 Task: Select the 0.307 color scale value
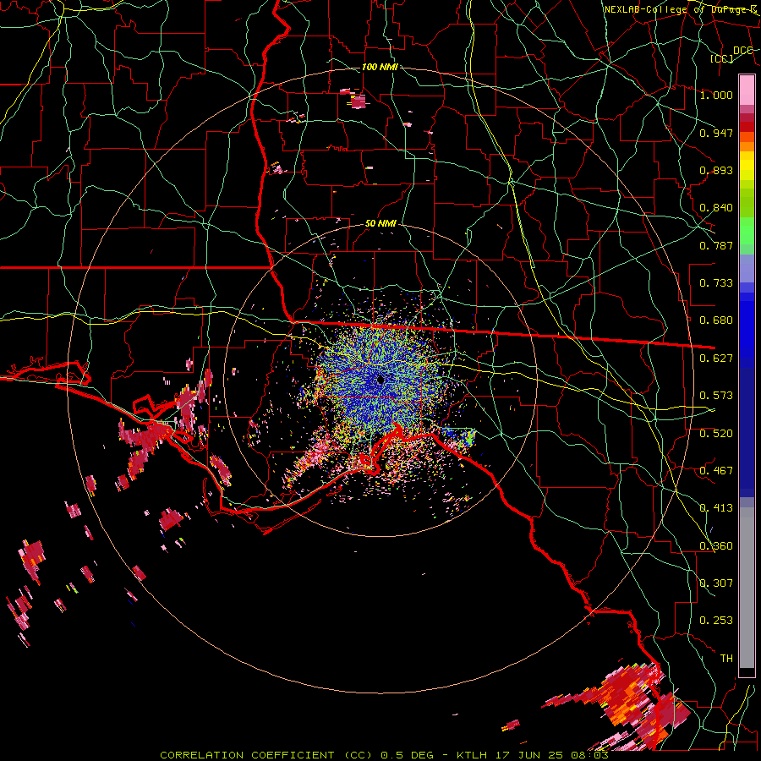716,583
